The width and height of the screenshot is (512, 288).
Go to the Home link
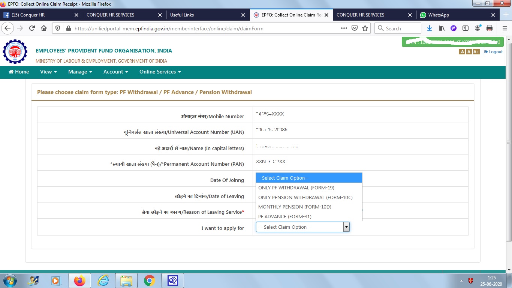point(19,72)
